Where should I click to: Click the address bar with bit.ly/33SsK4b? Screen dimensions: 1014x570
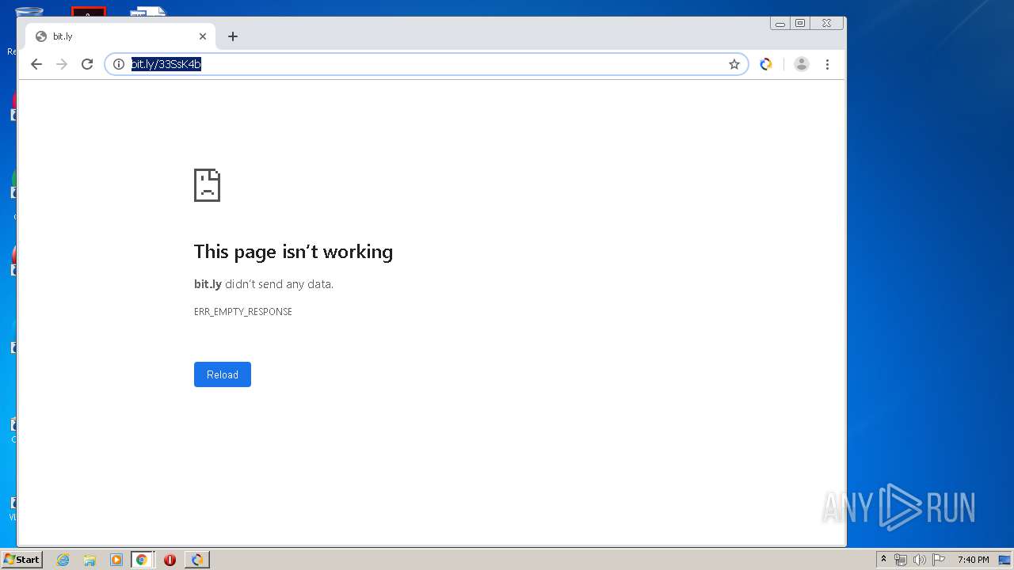(428, 64)
